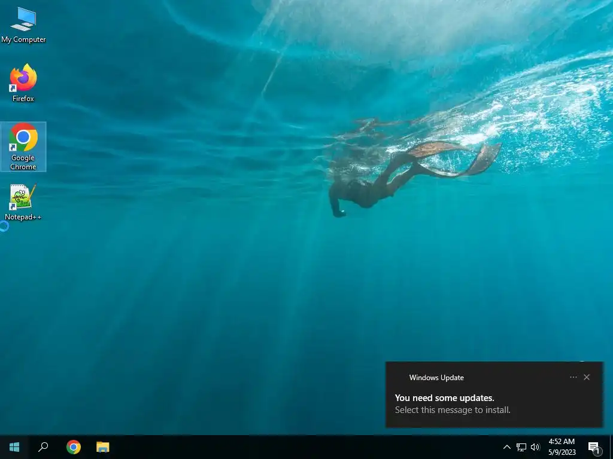The width and height of the screenshot is (613, 459).
Task: Select the My Computer desktop icon
Action: tap(23, 25)
